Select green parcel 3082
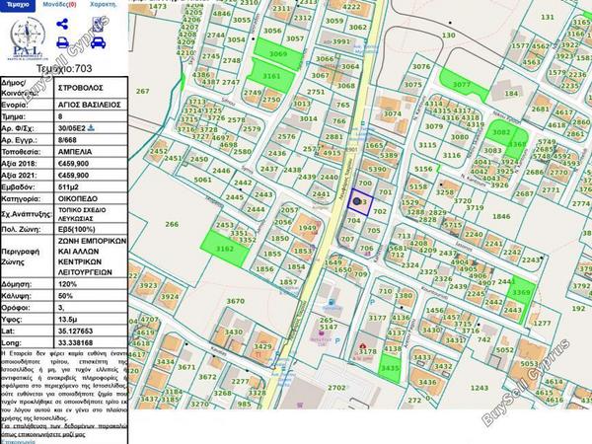The width and height of the screenshot is (592, 444). [500, 132]
